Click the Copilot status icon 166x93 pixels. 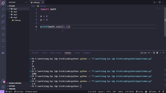146,91
